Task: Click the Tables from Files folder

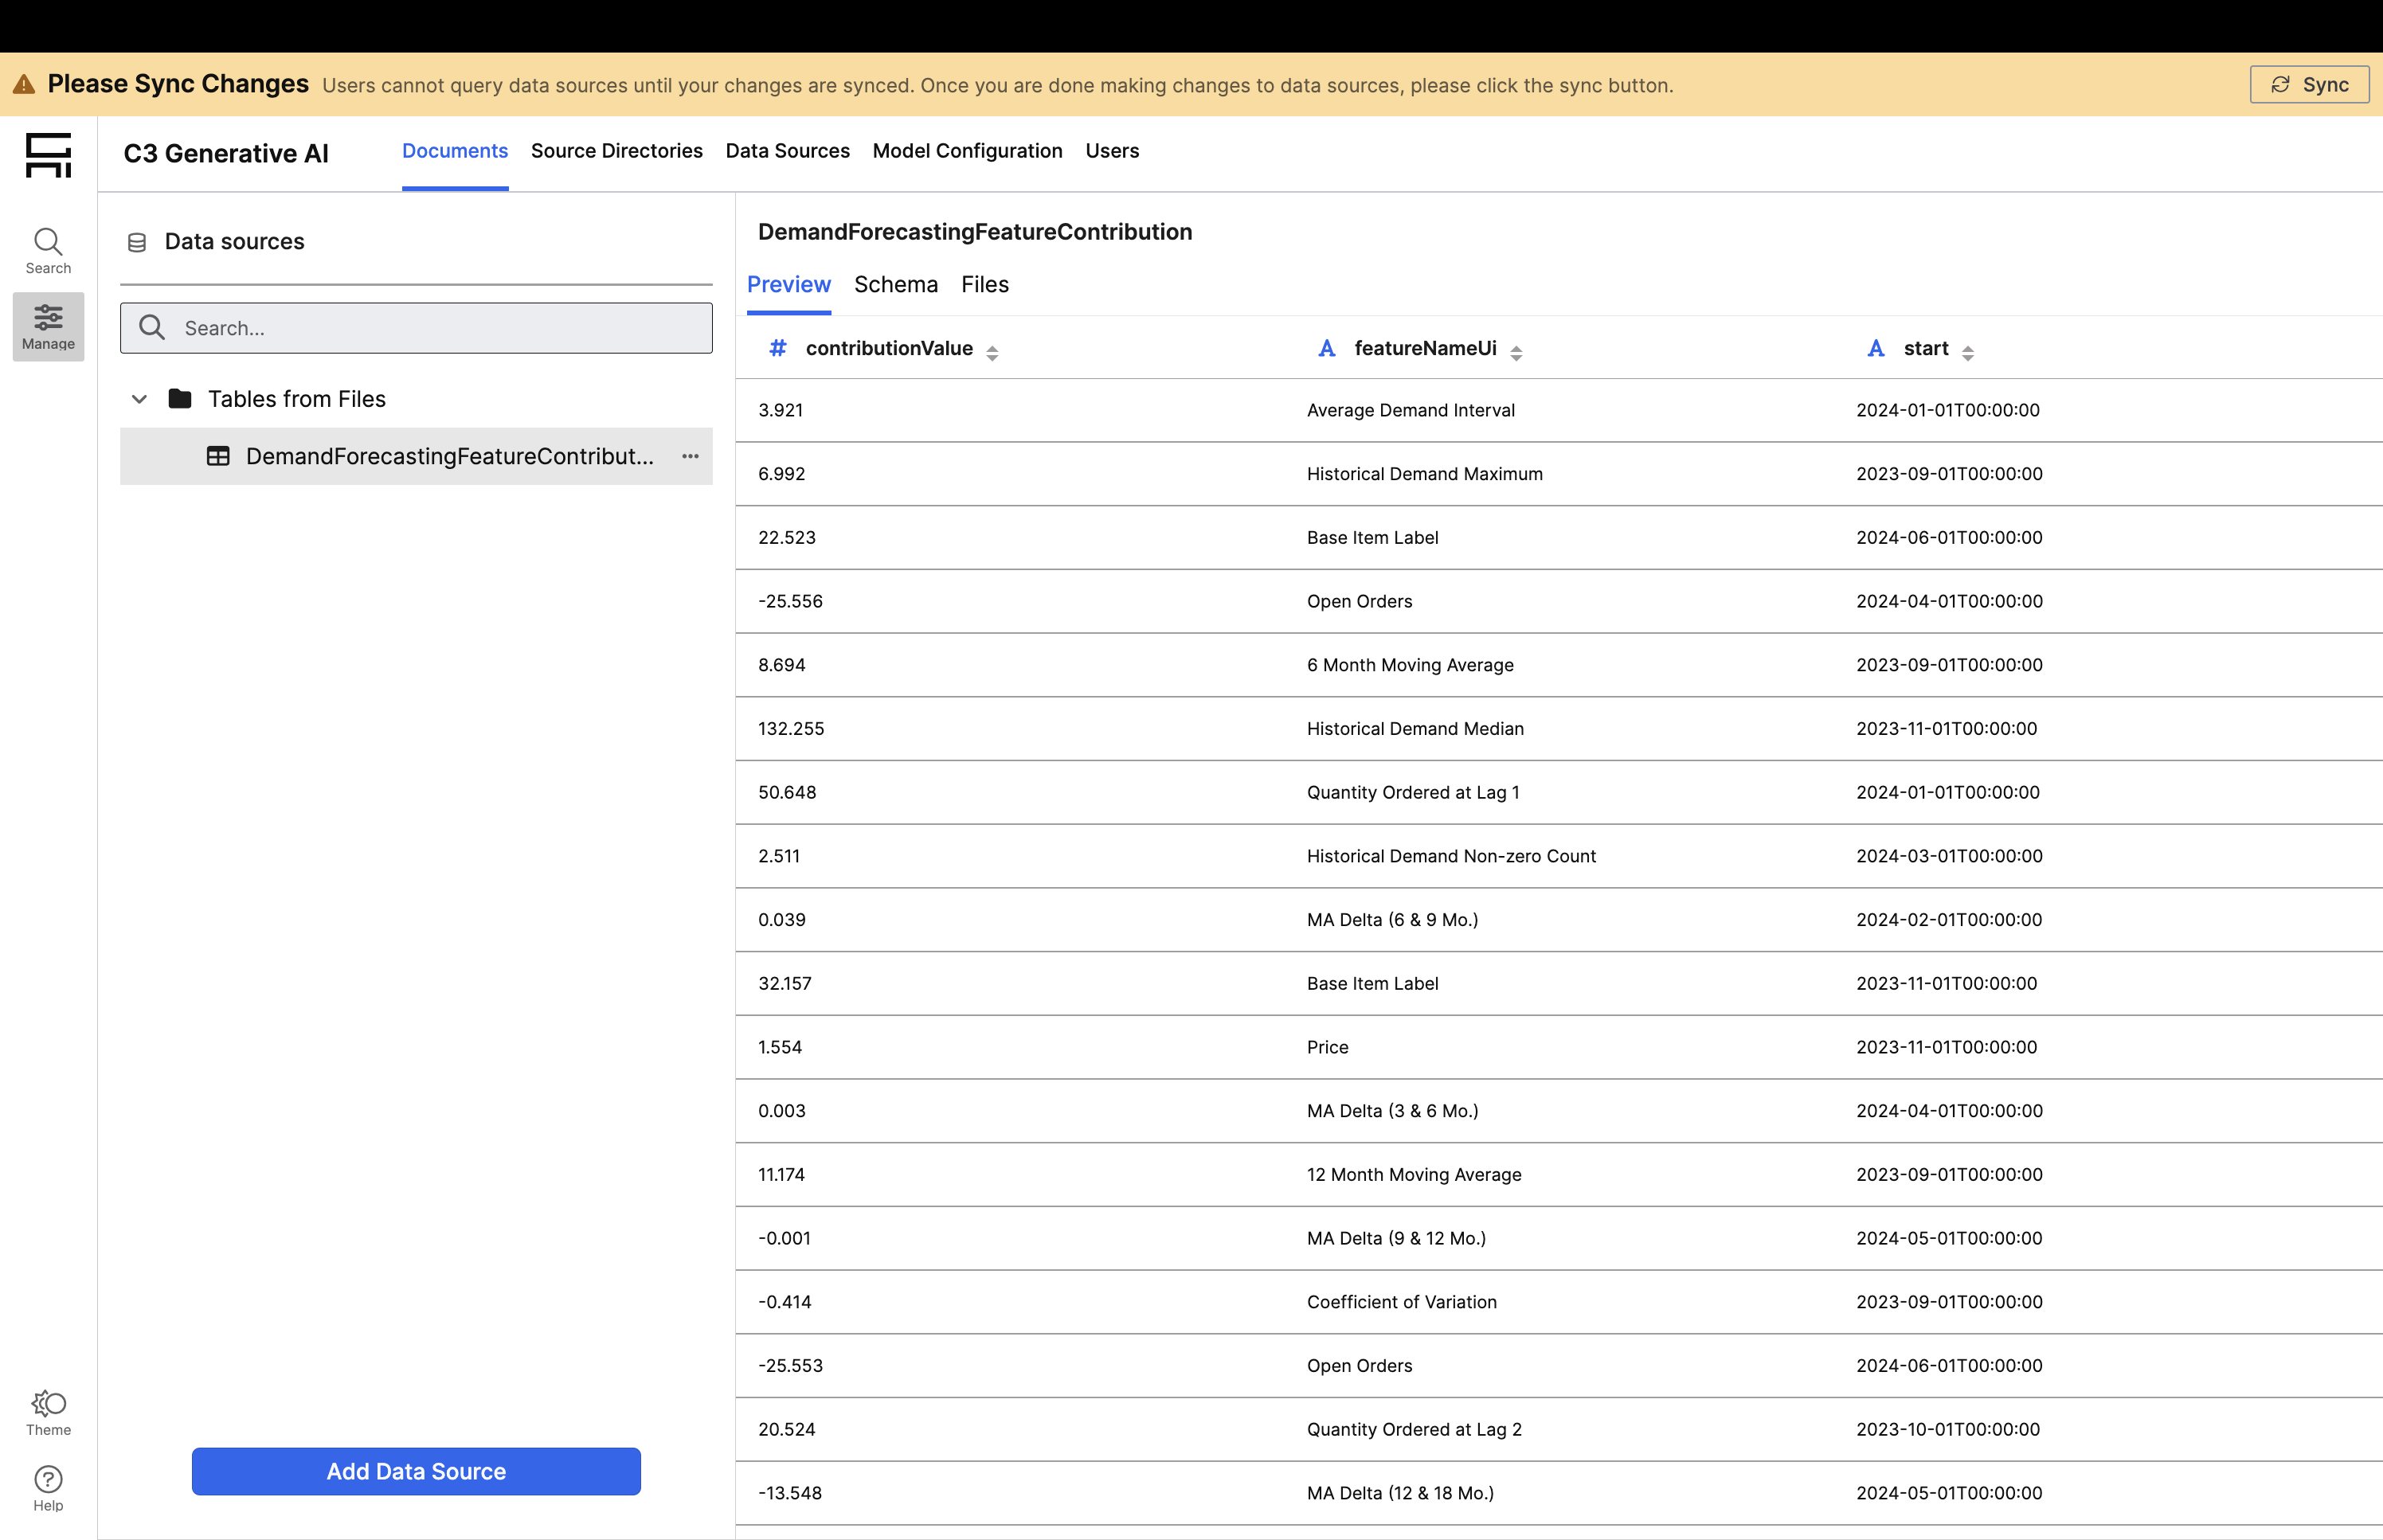Action: click(x=296, y=399)
